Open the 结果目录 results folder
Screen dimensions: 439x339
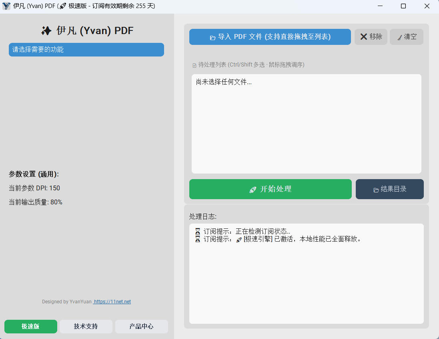click(x=390, y=189)
